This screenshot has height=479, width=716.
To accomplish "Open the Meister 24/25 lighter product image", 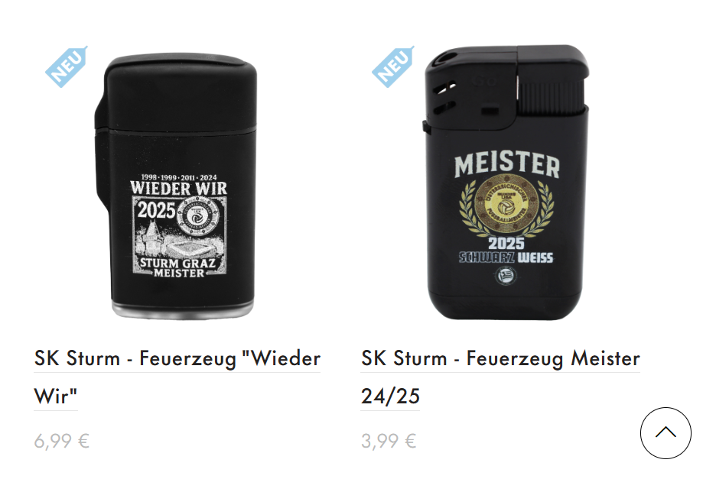I will [x=505, y=183].
